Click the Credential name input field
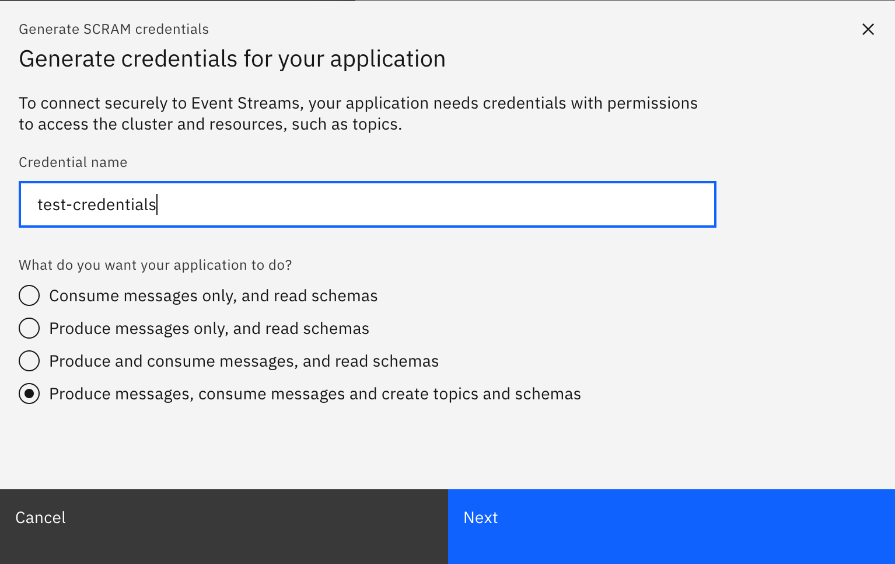 pyautogui.click(x=368, y=204)
